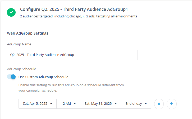The image size is (192, 119).
Task: Click the caret arrow beside End of day
Action: 146,104
